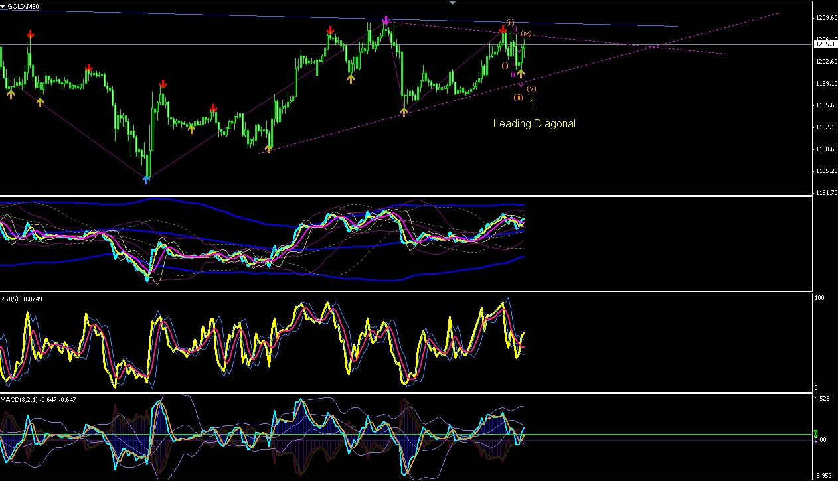Screen dimensions: 838x481
Task: Click the 1195.60 price axis value
Action: coord(825,105)
